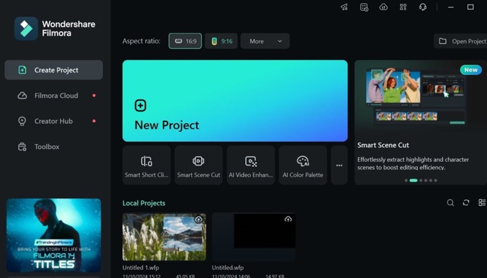
Task: Click the "Local Projects" heading
Action: pyautogui.click(x=144, y=203)
